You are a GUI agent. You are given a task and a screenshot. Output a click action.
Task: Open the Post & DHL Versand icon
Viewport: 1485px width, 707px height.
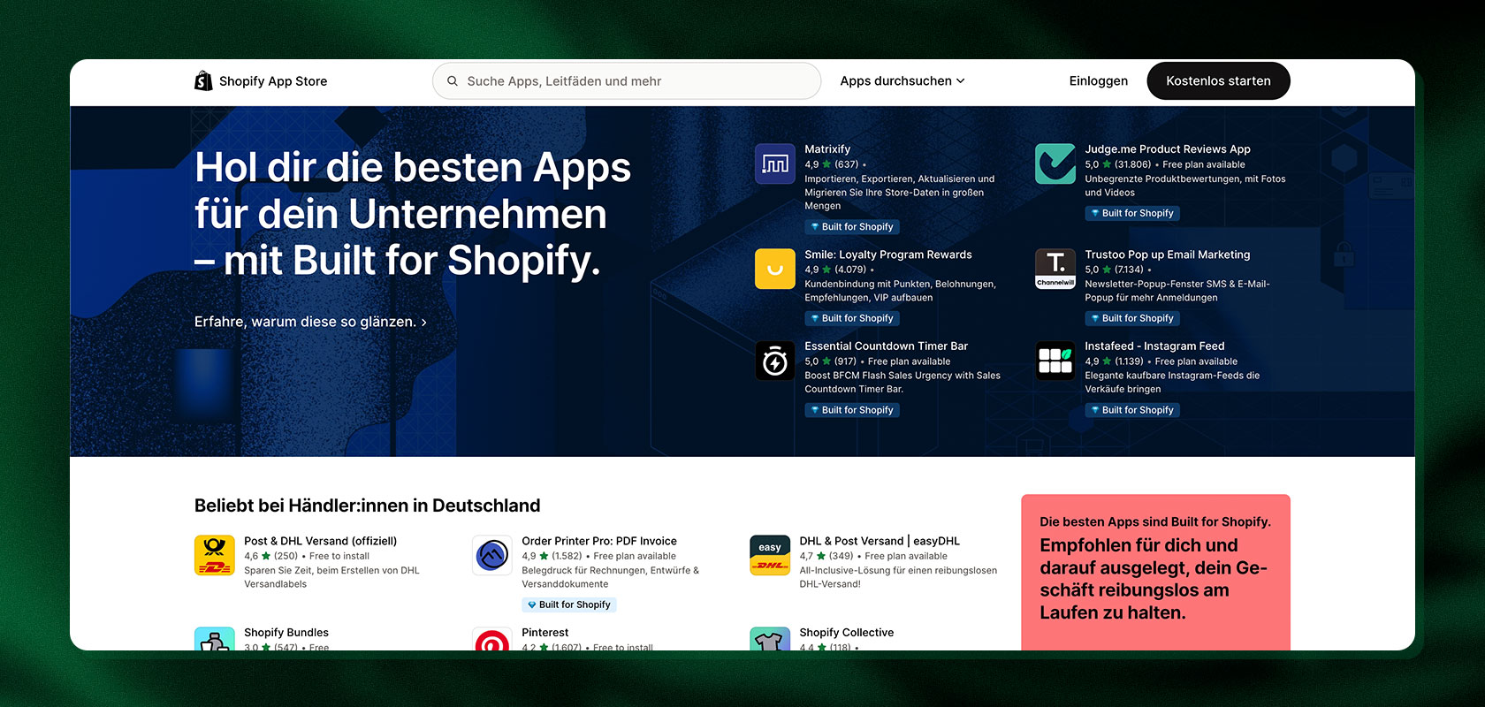coord(215,555)
